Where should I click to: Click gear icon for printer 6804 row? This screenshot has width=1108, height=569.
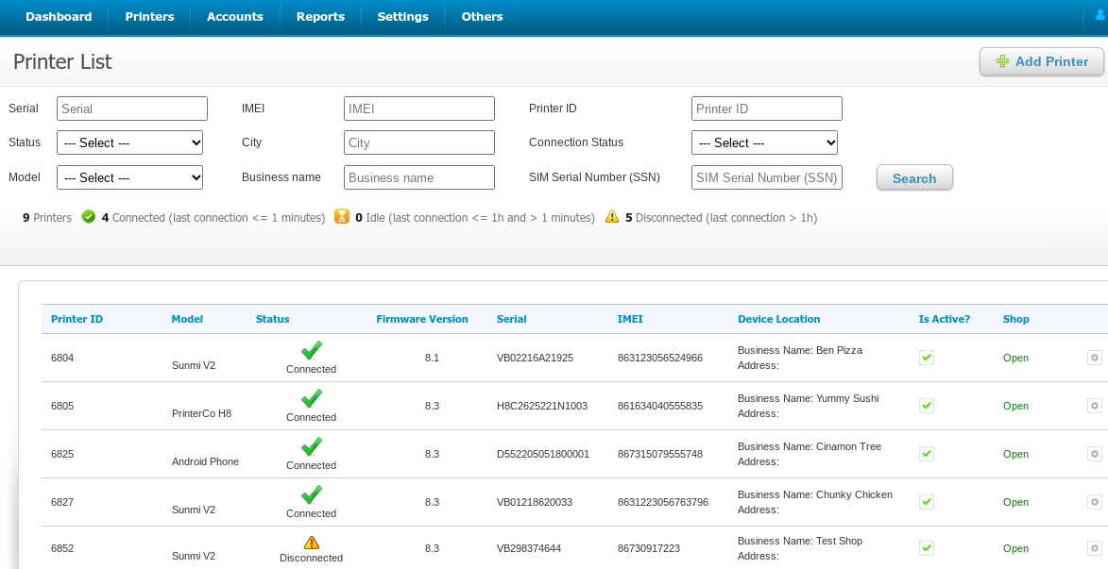[x=1095, y=358]
